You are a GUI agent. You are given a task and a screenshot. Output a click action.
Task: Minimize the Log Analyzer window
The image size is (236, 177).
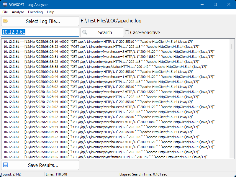(202, 4)
